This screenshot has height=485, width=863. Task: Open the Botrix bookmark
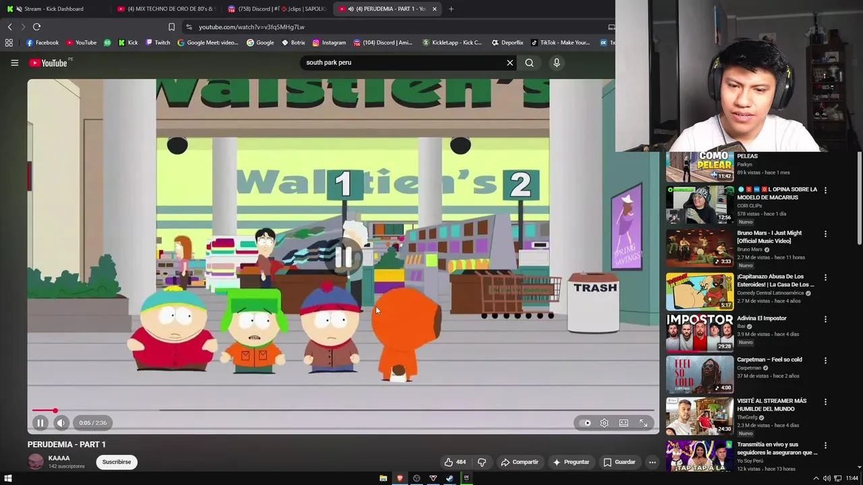click(293, 42)
